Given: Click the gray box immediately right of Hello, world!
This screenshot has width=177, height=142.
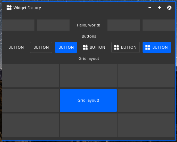Looking at the screenshot, I should click(x=123, y=25).
